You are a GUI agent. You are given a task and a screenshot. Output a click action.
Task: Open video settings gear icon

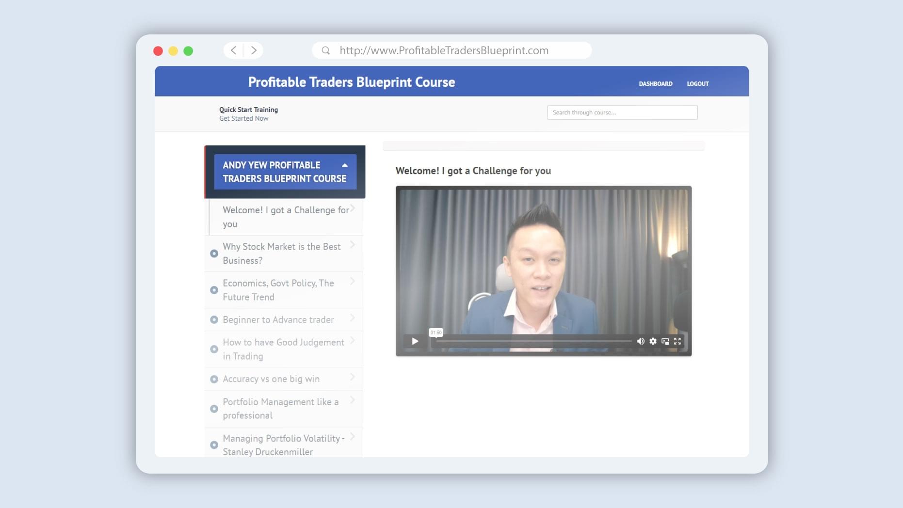tap(653, 341)
